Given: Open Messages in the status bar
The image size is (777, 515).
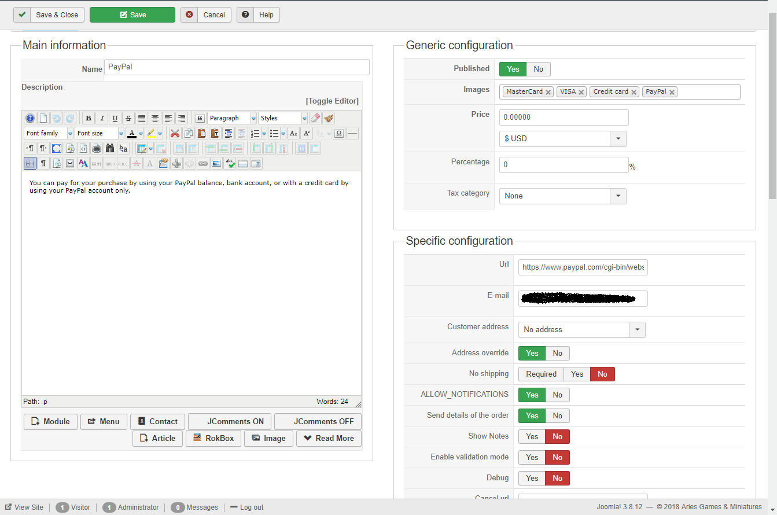Looking at the screenshot, I should pos(194,507).
